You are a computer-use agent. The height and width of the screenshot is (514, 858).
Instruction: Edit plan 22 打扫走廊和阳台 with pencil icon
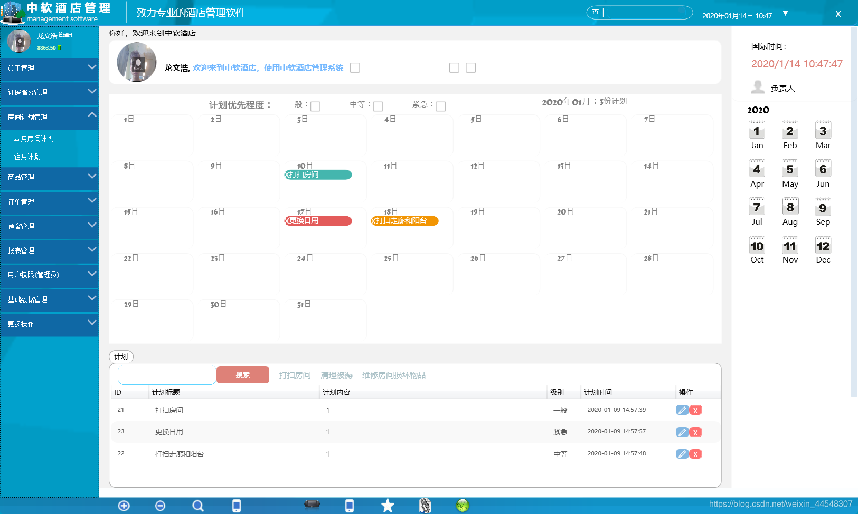click(682, 454)
